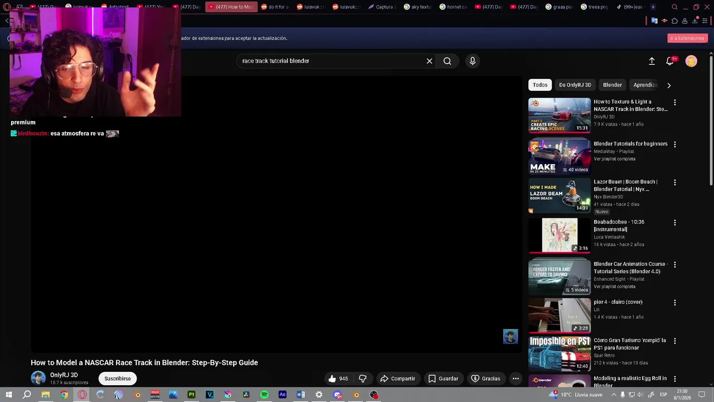The width and height of the screenshot is (714, 402).
Task: Open the Chrome taskbar icon
Action: pos(64,395)
